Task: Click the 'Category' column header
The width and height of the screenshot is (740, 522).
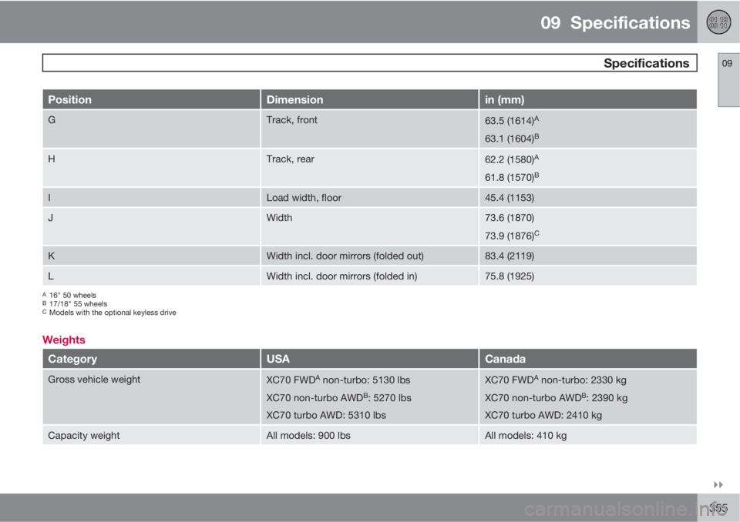Action: 151,359
